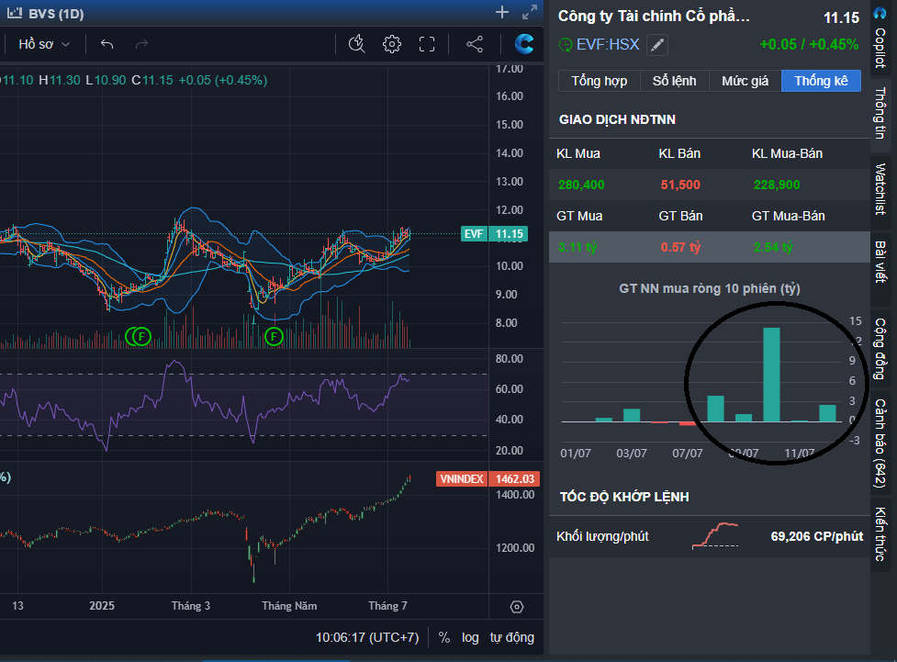Open Cảnh báo (842) side tab

880,443
